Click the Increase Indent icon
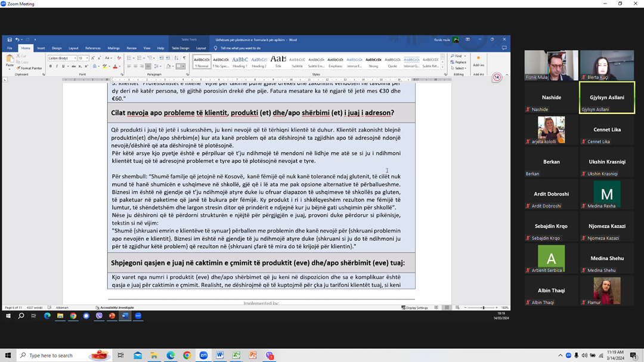644x362 pixels. click(168, 58)
